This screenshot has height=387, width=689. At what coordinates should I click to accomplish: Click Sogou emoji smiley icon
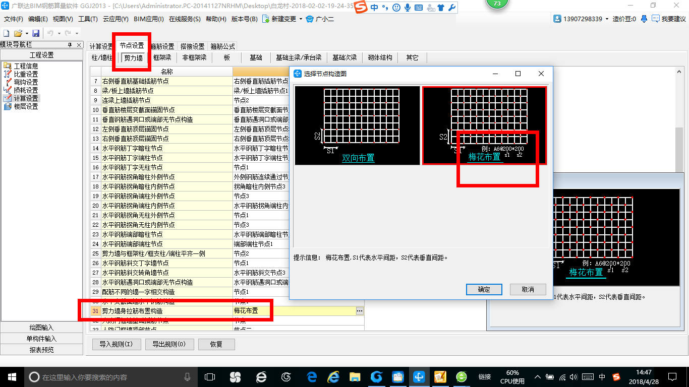click(396, 8)
